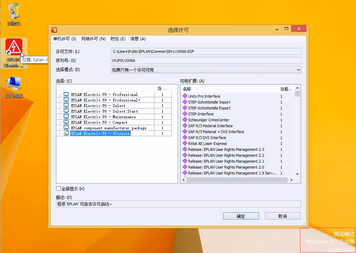Click diamond icon of SAP R/3 Material + DVS Interface

tap(185, 131)
